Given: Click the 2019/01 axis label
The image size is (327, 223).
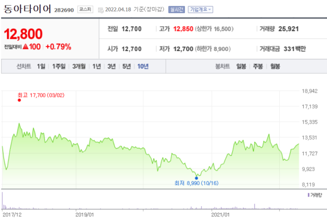Looking at the screenshot, I should click(85, 215).
